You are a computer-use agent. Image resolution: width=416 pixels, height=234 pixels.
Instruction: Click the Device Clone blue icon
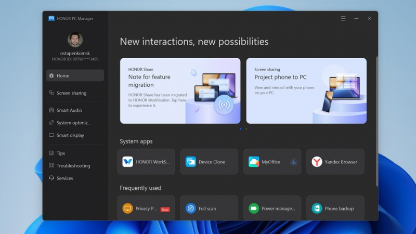[x=191, y=162]
